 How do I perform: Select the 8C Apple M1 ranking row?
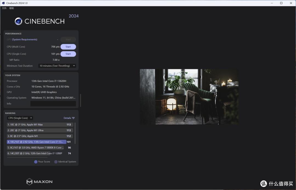click(40, 136)
